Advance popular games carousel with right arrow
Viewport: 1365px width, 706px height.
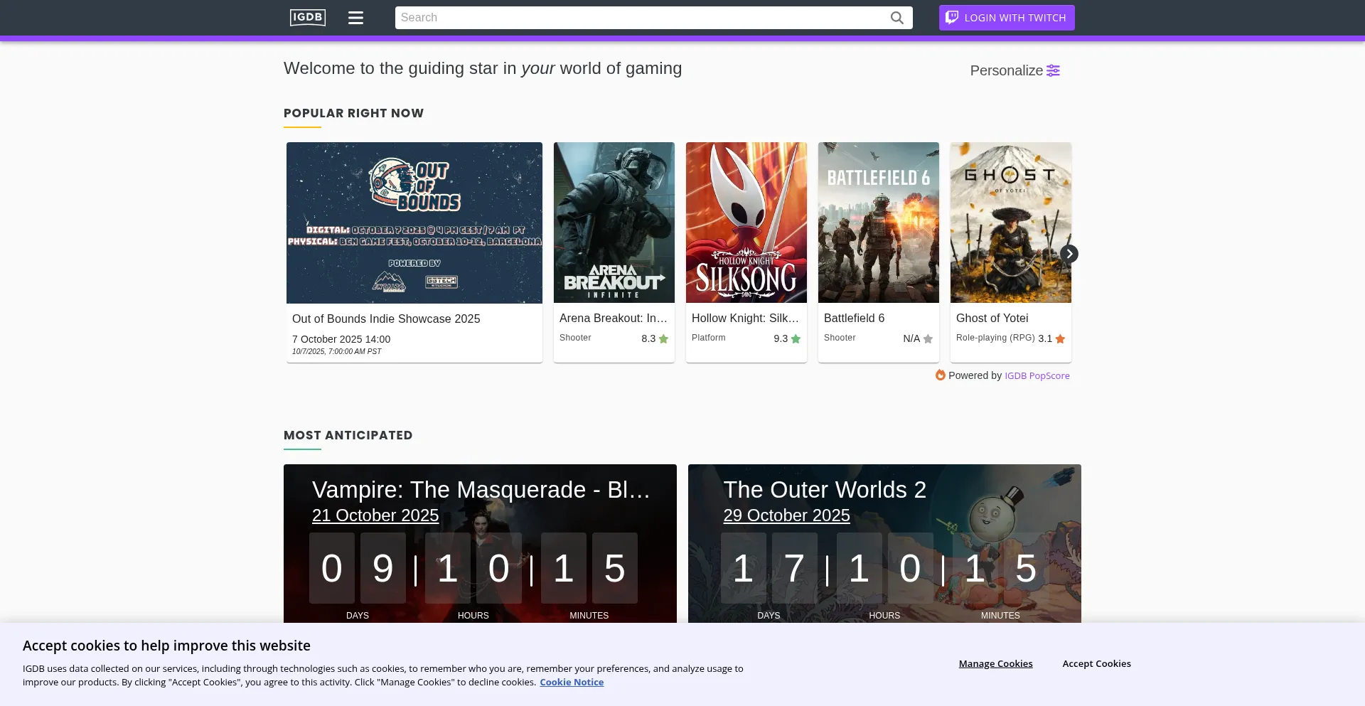pyautogui.click(x=1069, y=254)
